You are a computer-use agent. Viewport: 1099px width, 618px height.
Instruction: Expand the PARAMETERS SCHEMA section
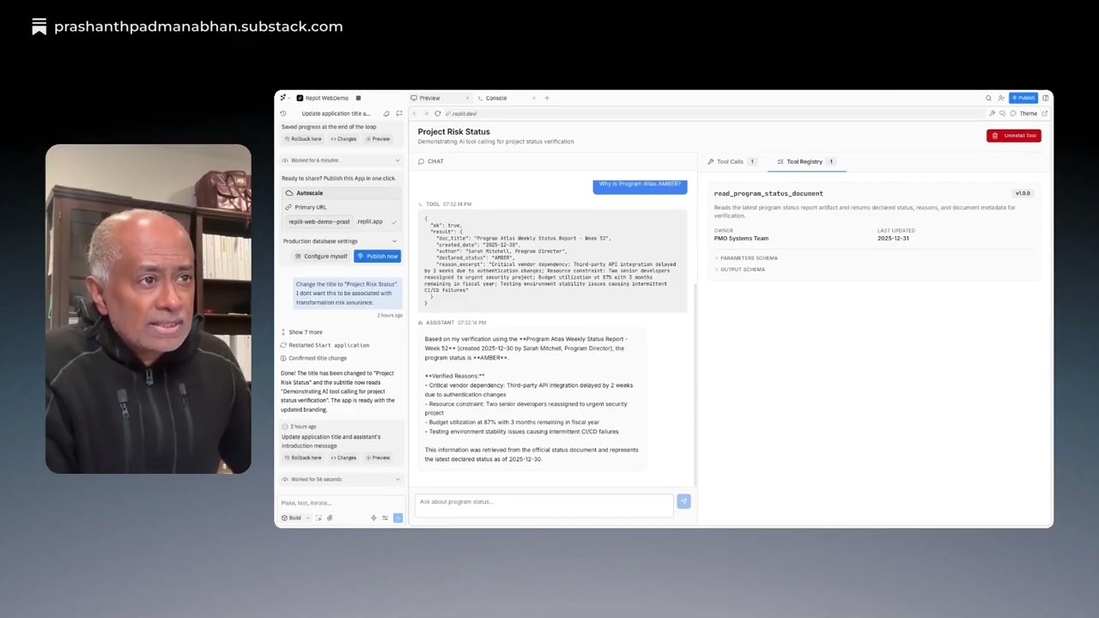click(746, 258)
